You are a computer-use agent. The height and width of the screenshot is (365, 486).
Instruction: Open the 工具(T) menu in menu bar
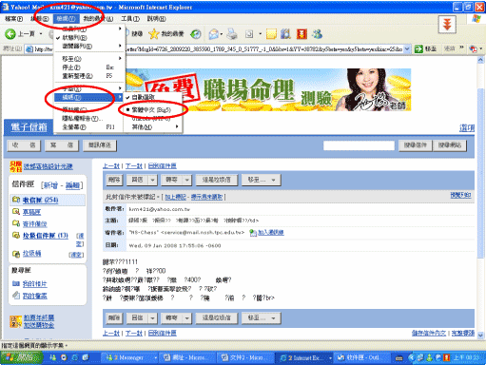click(130, 19)
